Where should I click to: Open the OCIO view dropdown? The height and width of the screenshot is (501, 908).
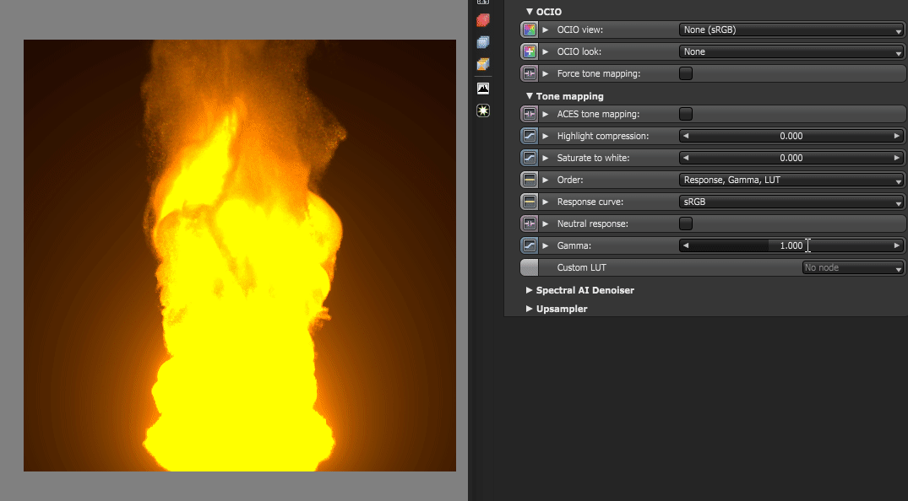[x=791, y=30]
